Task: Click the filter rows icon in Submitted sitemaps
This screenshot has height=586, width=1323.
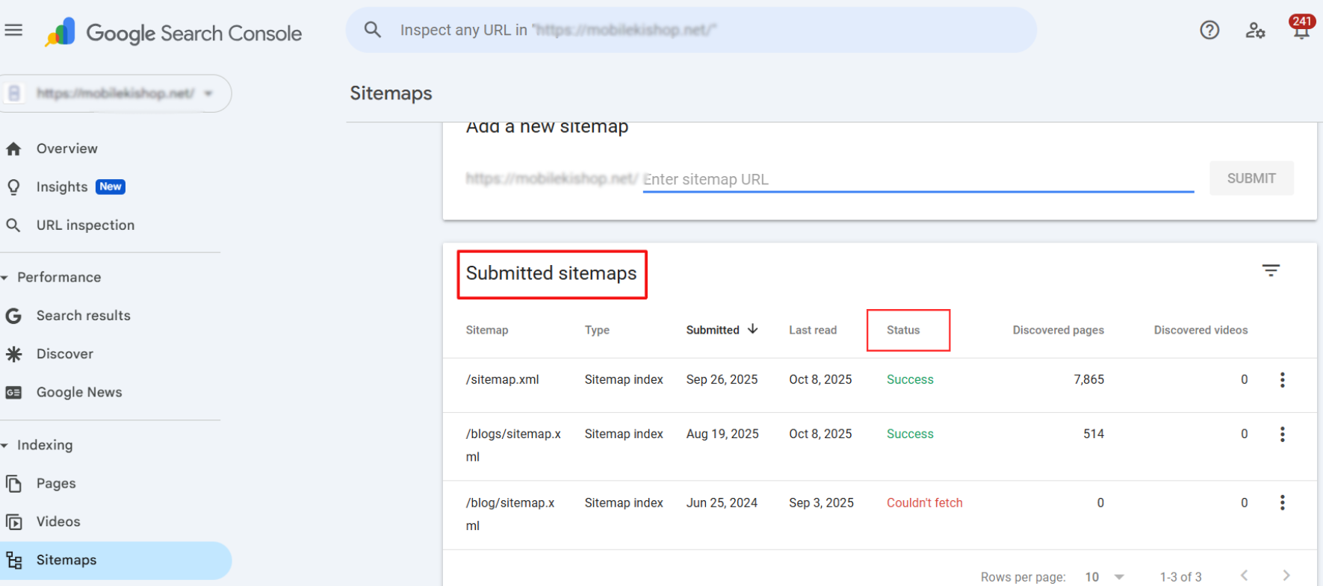Action: click(x=1271, y=270)
